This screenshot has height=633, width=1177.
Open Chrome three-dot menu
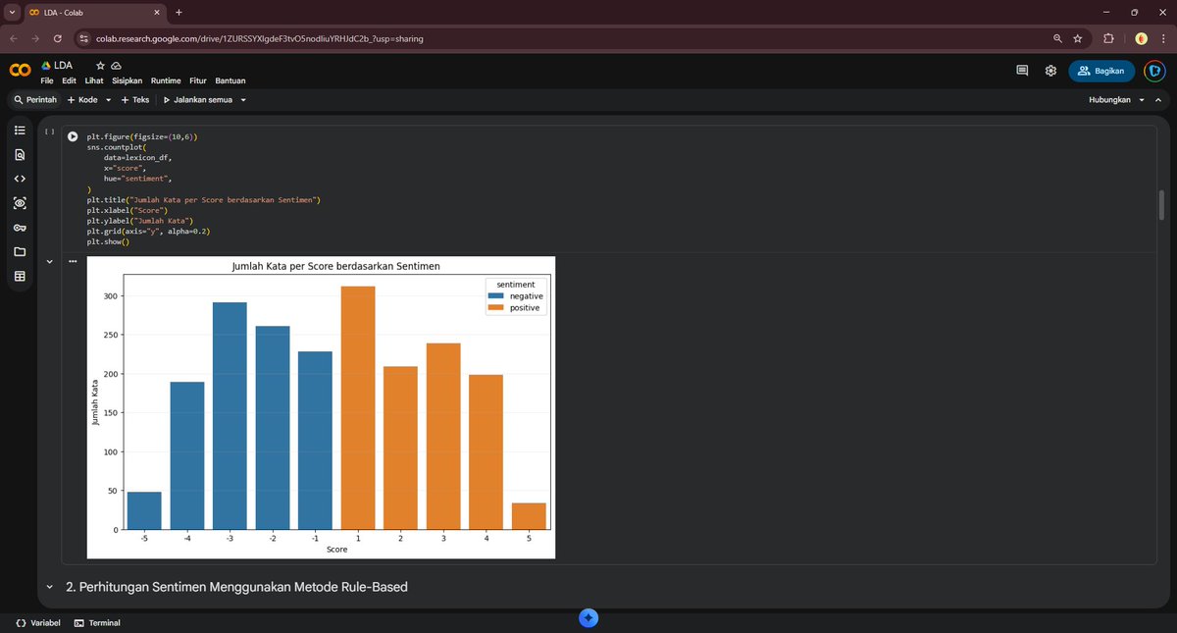pos(1162,38)
